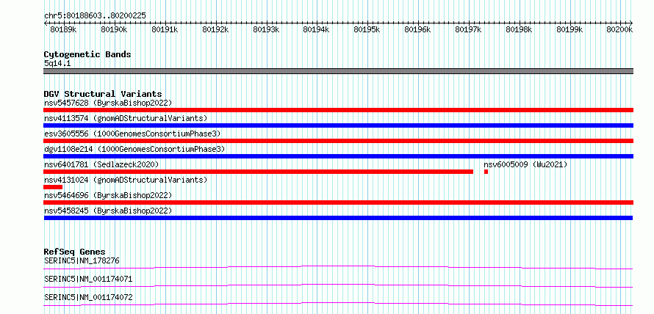Open variant label nsv6401781 (Sedlazeck2020)

click(101, 164)
